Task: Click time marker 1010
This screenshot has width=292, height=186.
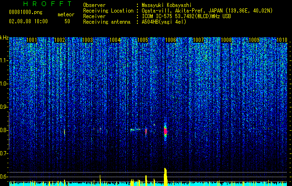Action: coord(282,40)
